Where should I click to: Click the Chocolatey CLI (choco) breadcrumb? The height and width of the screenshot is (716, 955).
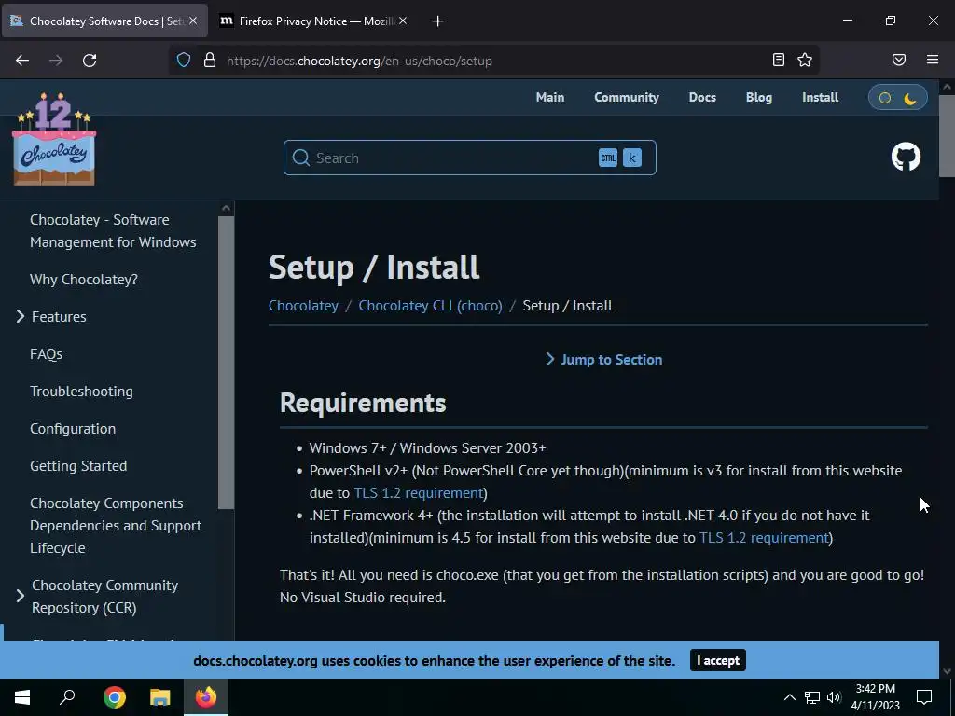coord(430,306)
